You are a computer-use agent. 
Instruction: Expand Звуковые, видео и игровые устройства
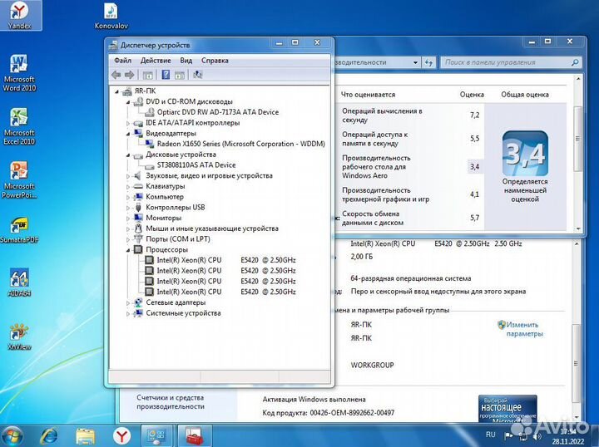click(x=128, y=176)
